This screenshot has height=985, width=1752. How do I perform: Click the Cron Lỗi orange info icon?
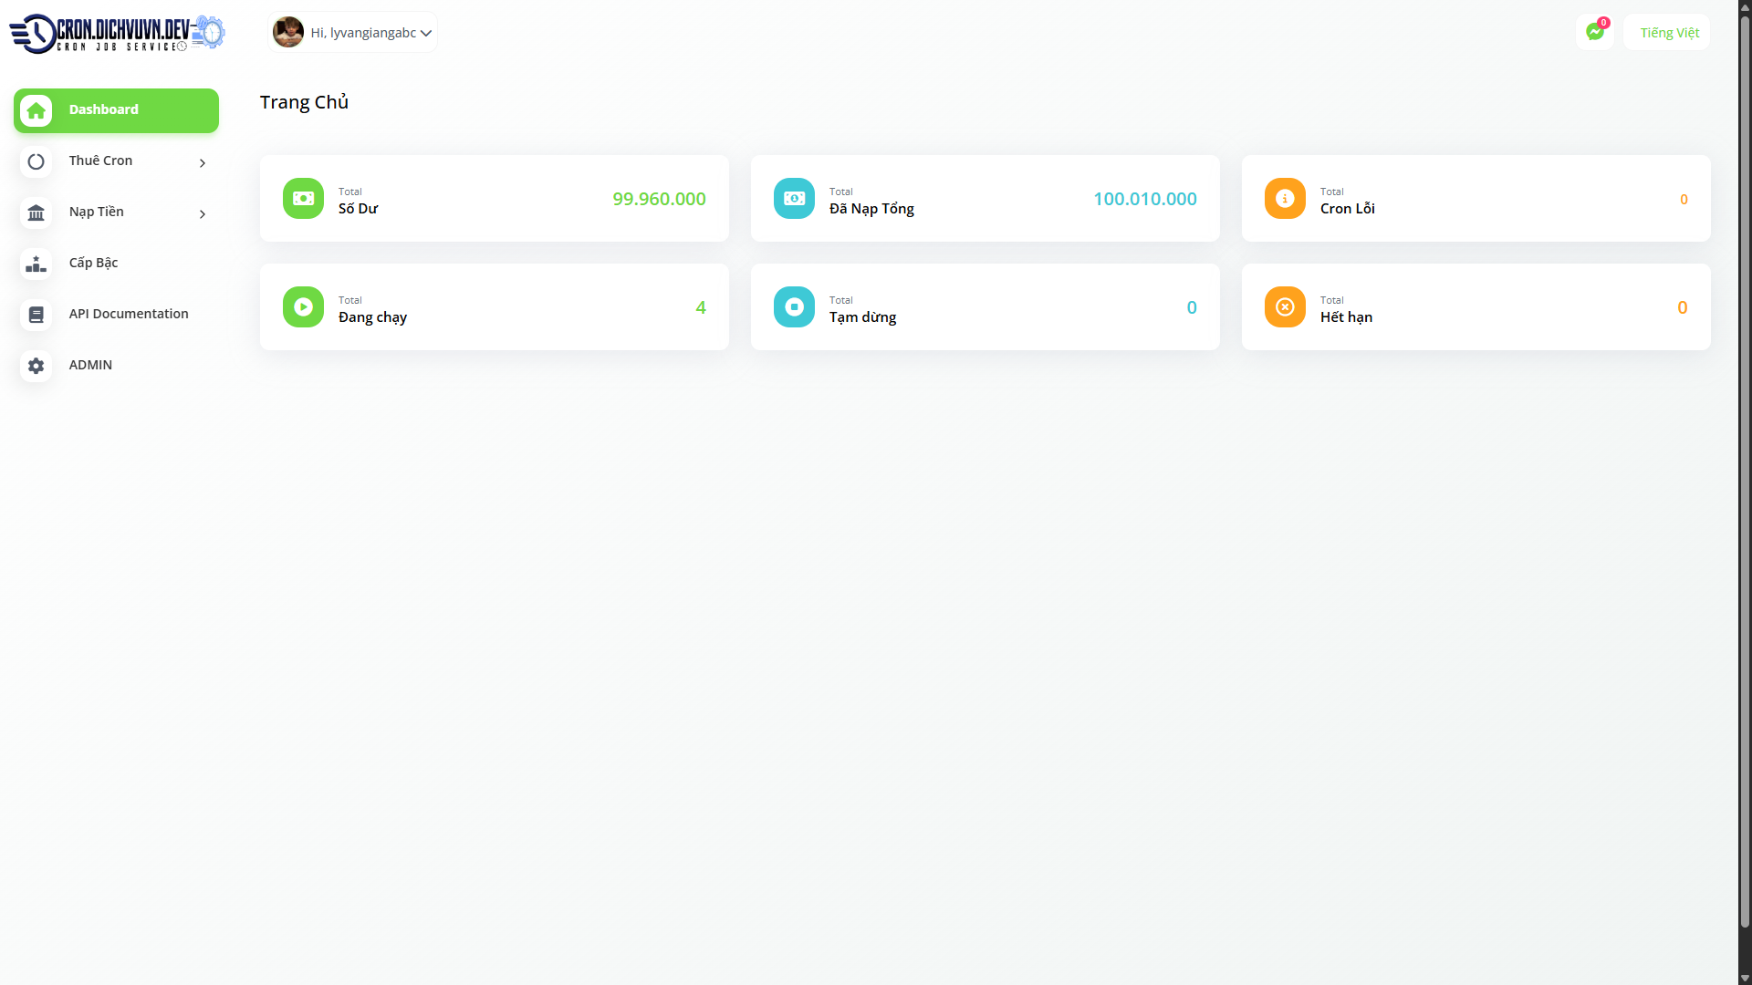coord(1284,198)
